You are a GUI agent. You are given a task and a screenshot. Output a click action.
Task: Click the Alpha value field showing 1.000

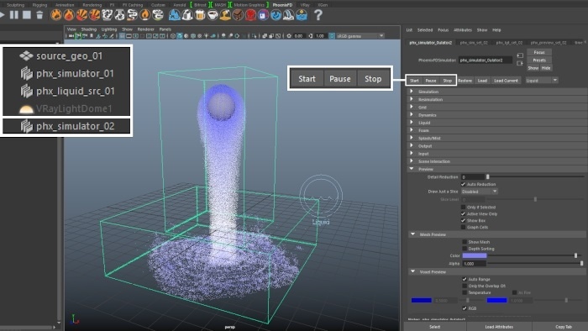point(474,264)
